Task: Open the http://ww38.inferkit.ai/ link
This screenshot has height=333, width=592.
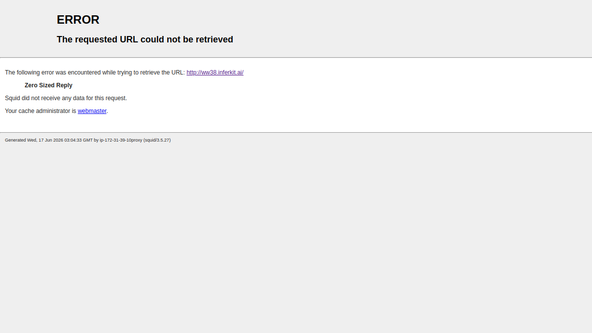Action: [x=215, y=73]
